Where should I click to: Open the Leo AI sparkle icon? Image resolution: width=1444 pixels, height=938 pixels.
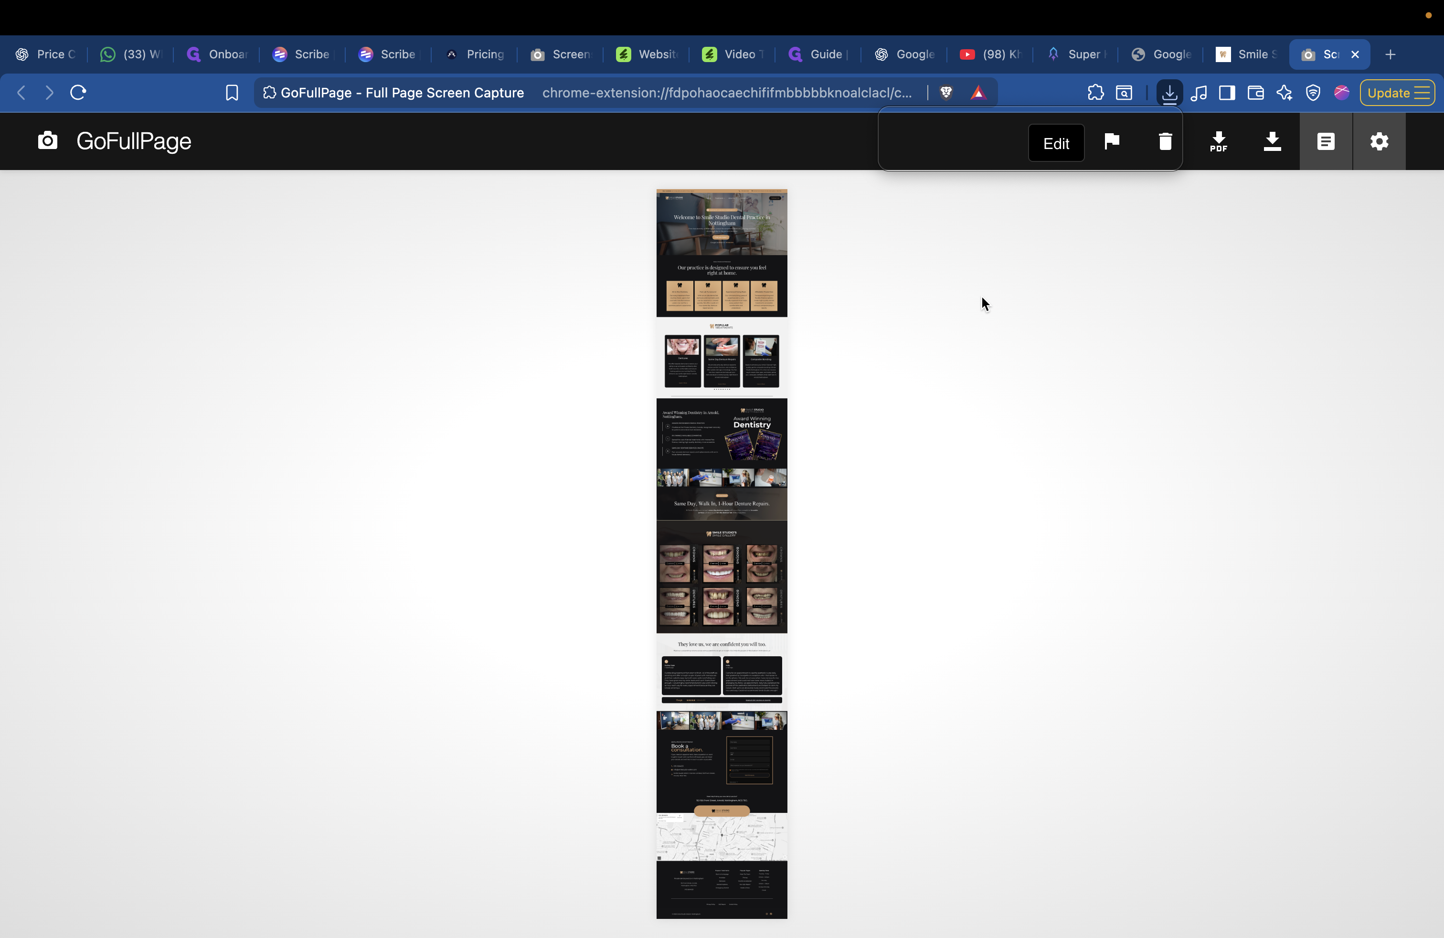pos(1285,92)
